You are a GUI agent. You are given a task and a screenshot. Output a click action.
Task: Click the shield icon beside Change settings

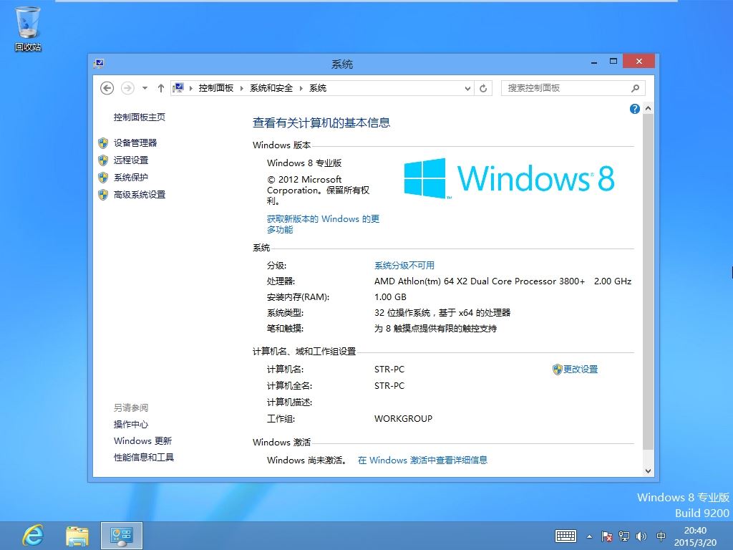pos(557,370)
